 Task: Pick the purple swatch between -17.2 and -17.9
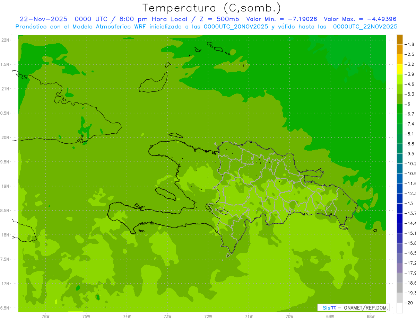pos(400,268)
